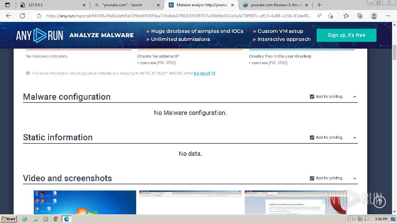Open the external link icon beside full report
The width and height of the screenshot is (397, 223).
tap(213, 73)
